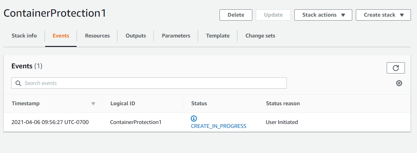Show the Template tab
Image resolution: width=417 pixels, height=153 pixels.
click(218, 36)
